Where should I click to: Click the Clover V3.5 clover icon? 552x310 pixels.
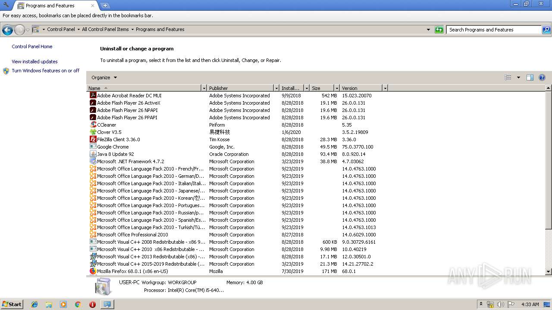coord(93,132)
